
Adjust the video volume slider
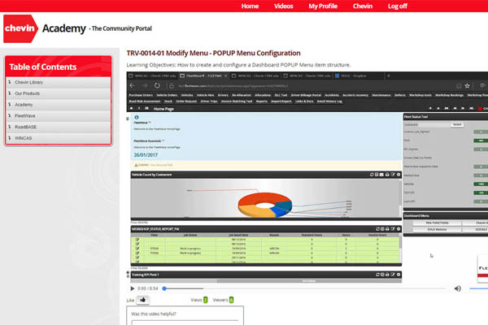click(x=479, y=288)
